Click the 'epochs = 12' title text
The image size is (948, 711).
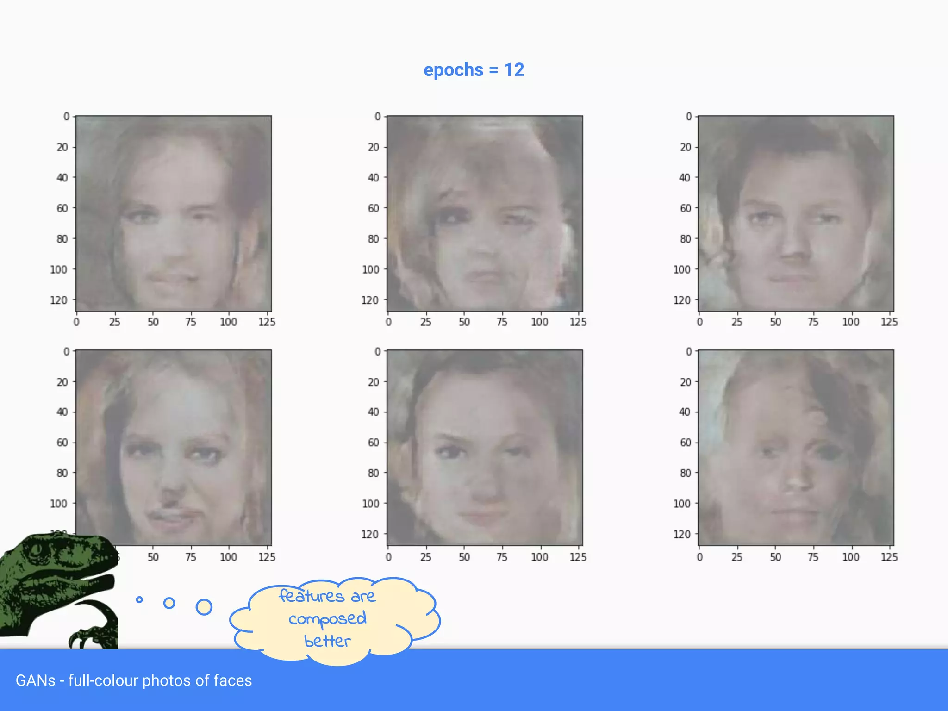[x=474, y=70]
